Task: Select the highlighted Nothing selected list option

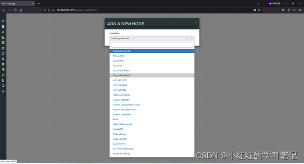Action: tap(152, 51)
